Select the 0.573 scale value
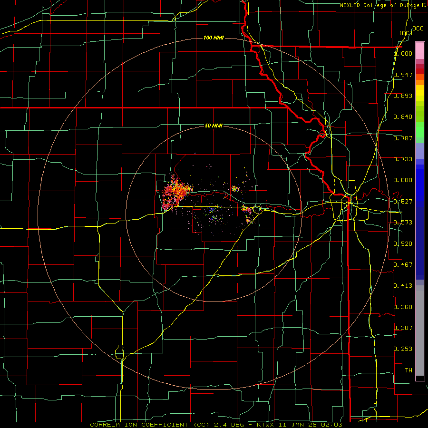 point(403,223)
